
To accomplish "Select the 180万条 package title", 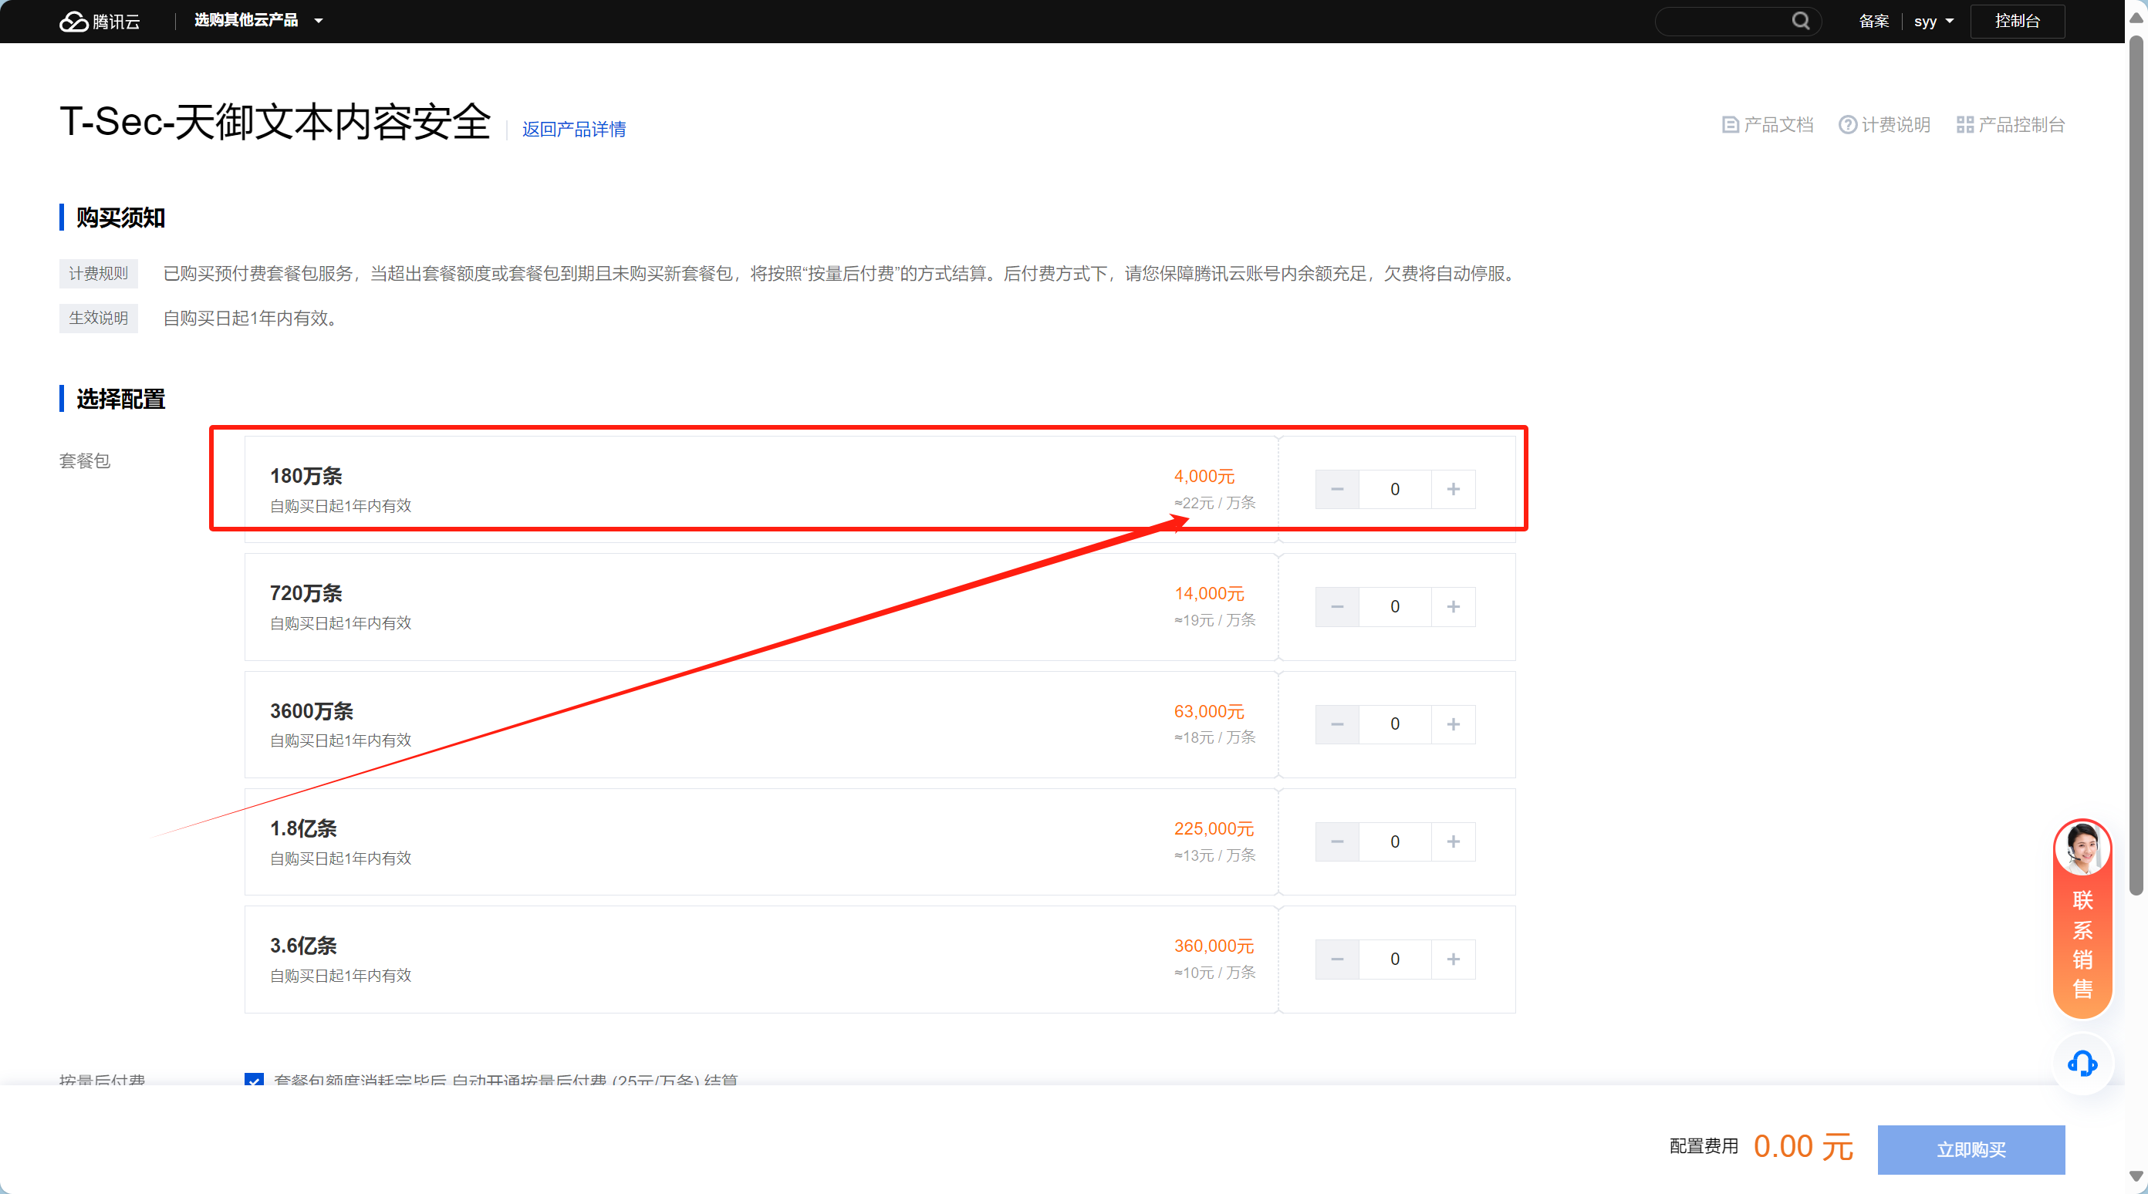I will pyautogui.click(x=306, y=476).
